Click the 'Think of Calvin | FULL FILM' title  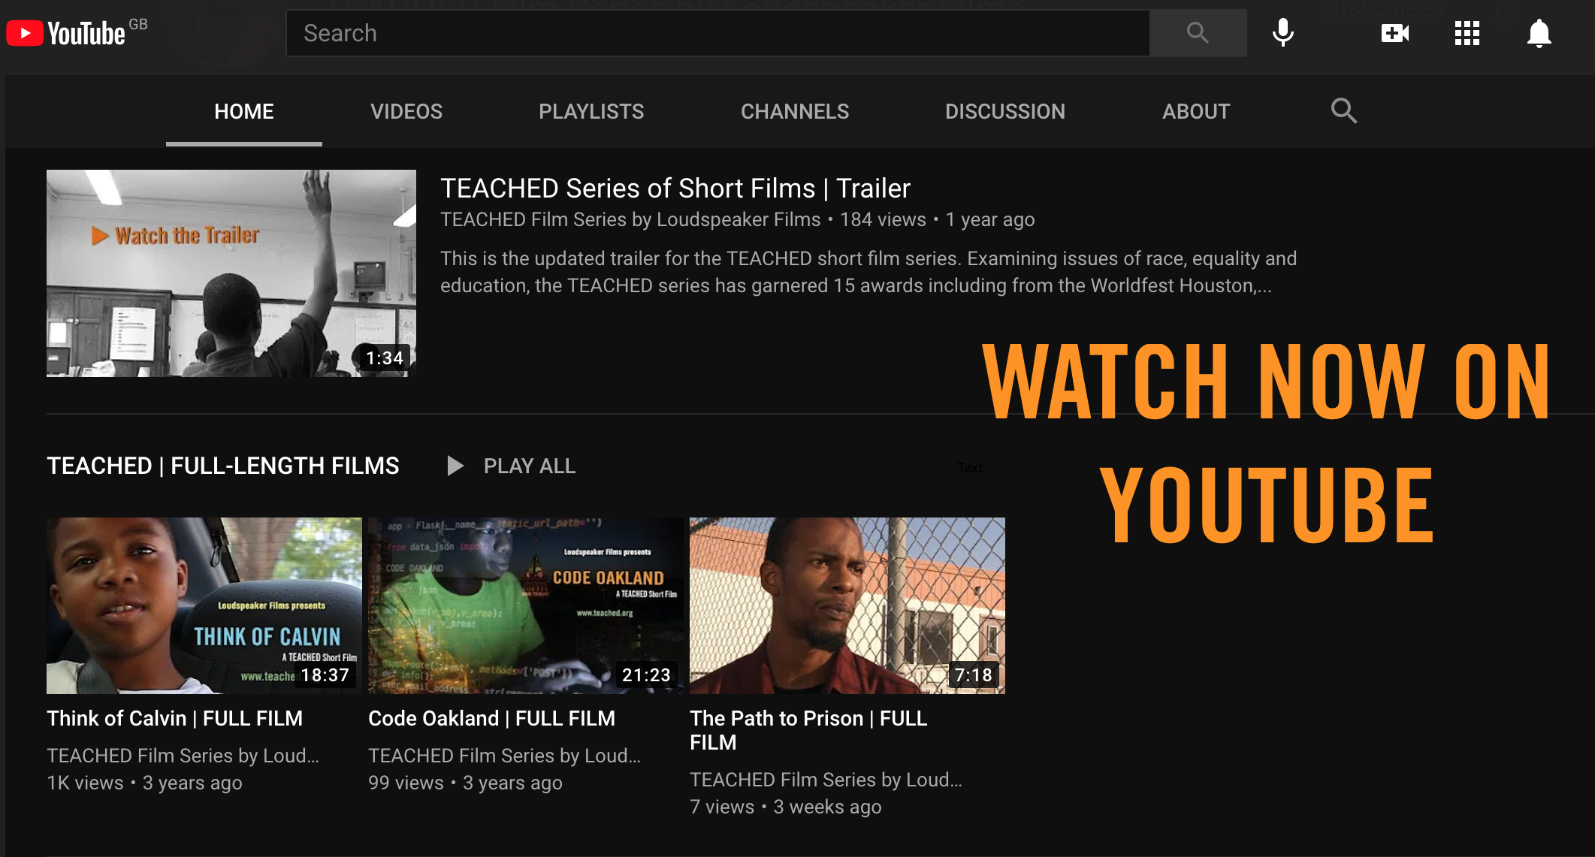[x=175, y=718]
